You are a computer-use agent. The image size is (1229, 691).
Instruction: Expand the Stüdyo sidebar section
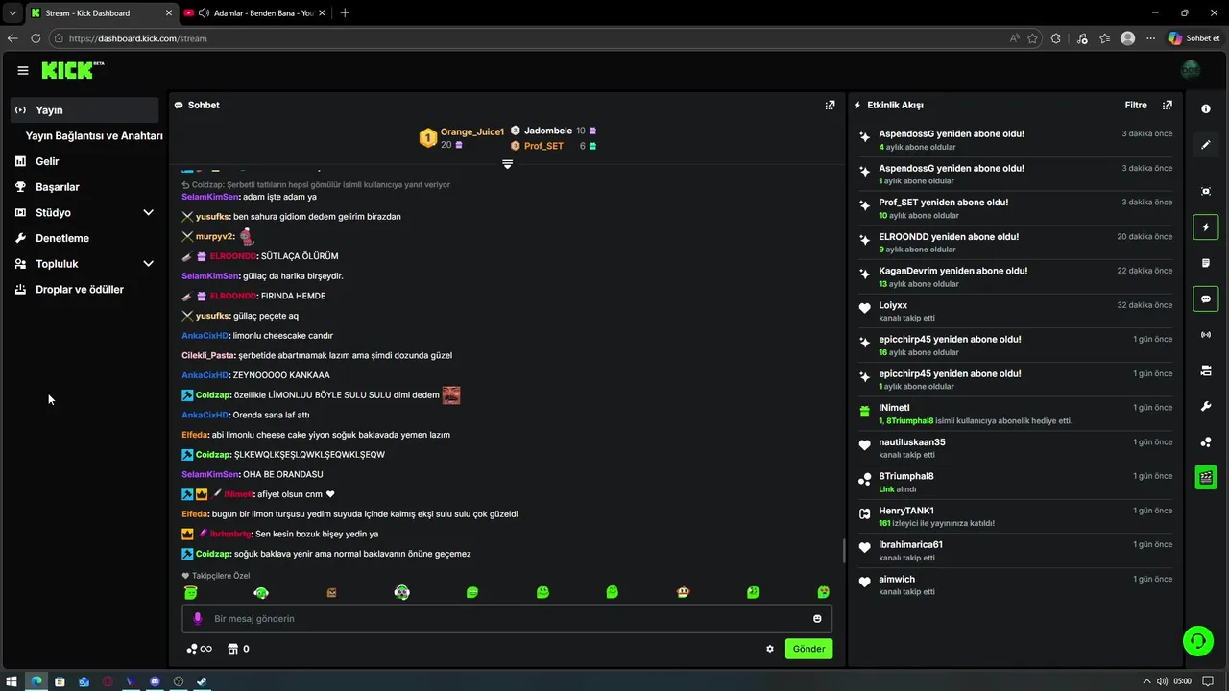click(x=148, y=212)
